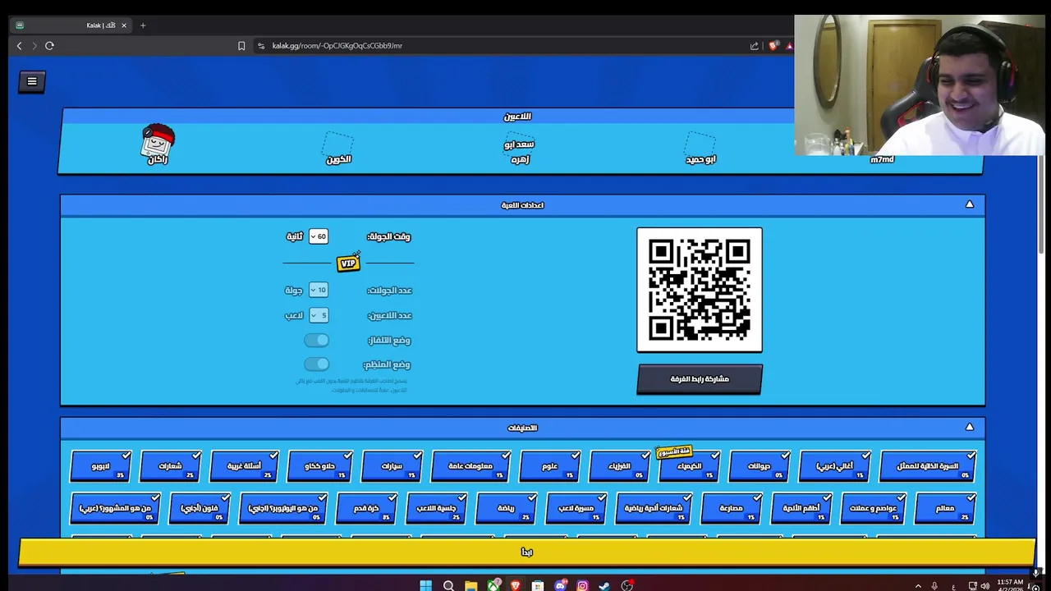The image size is (1051, 591).
Task: Open rounds count (10) dropdown
Action: tap(319, 290)
